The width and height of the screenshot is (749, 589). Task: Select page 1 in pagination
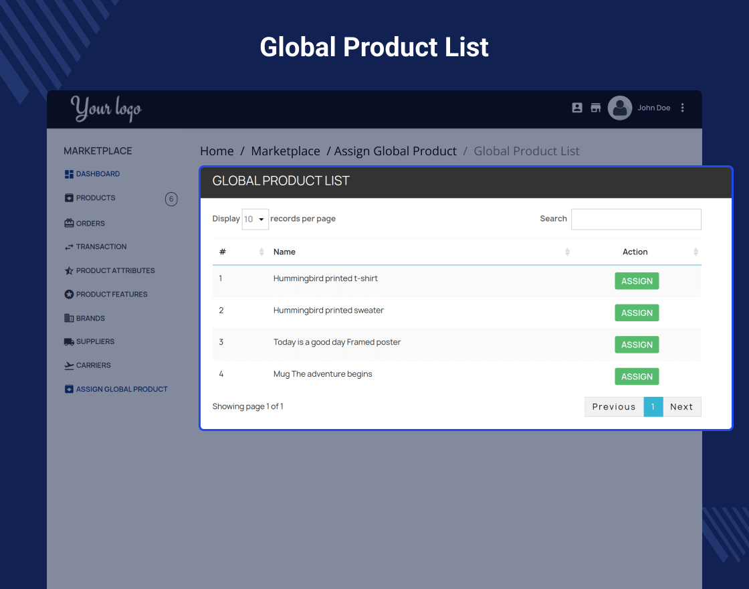point(653,407)
